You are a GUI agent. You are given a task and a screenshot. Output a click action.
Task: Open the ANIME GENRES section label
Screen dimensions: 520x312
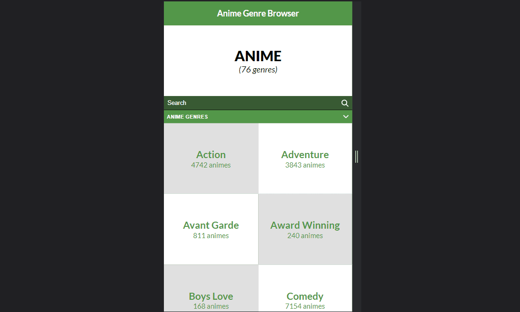[x=187, y=117]
